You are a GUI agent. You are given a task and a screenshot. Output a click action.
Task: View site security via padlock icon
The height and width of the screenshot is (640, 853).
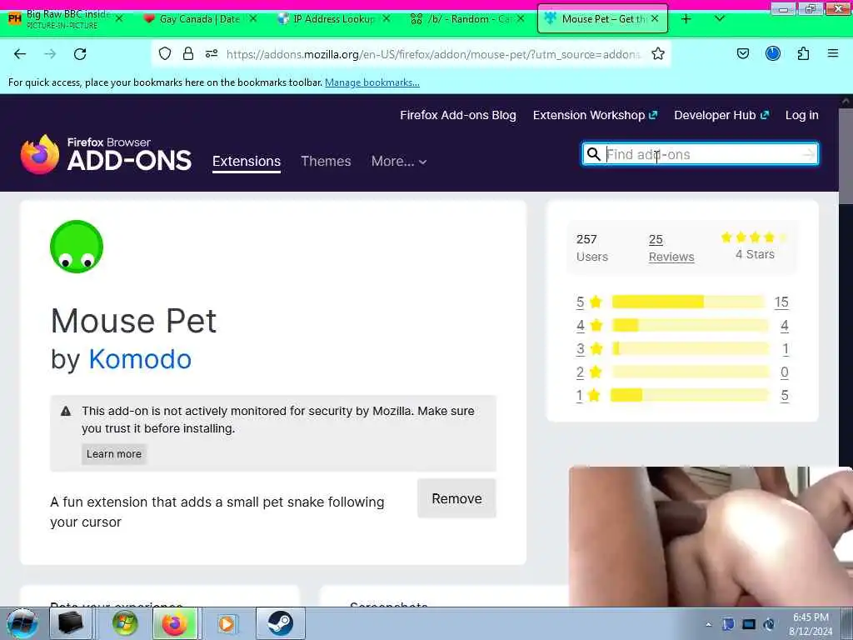(188, 53)
